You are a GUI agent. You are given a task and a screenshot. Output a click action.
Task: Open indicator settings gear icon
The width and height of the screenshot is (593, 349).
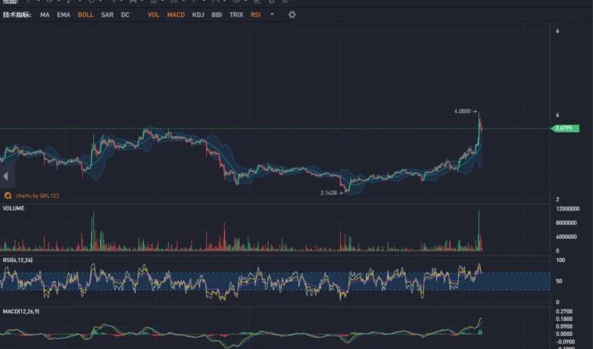click(292, 14)
